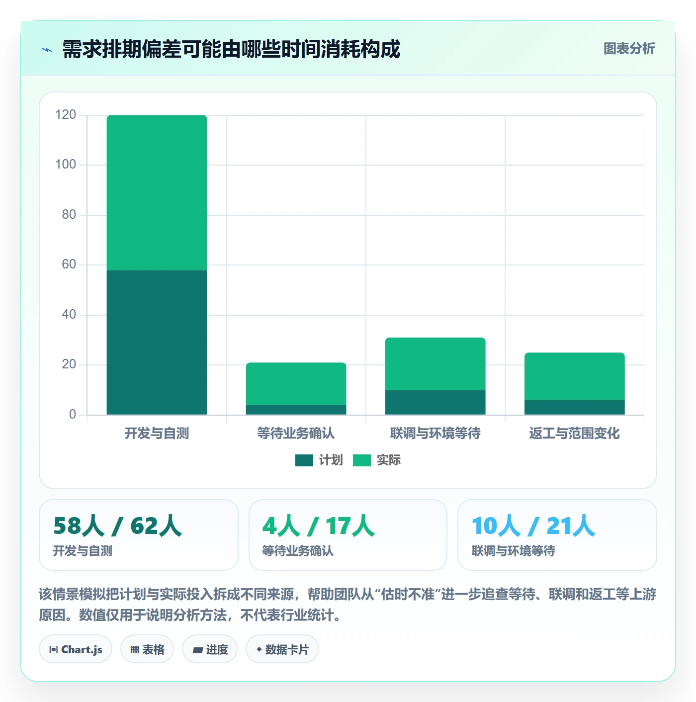Click the 实际 segment of 等待业务确认 bar
Image resolution: width=696 pixels, height=702 pixels.
click(296, 384)
